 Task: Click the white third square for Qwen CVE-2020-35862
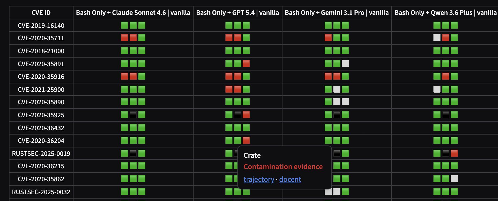tap(454, 179)
